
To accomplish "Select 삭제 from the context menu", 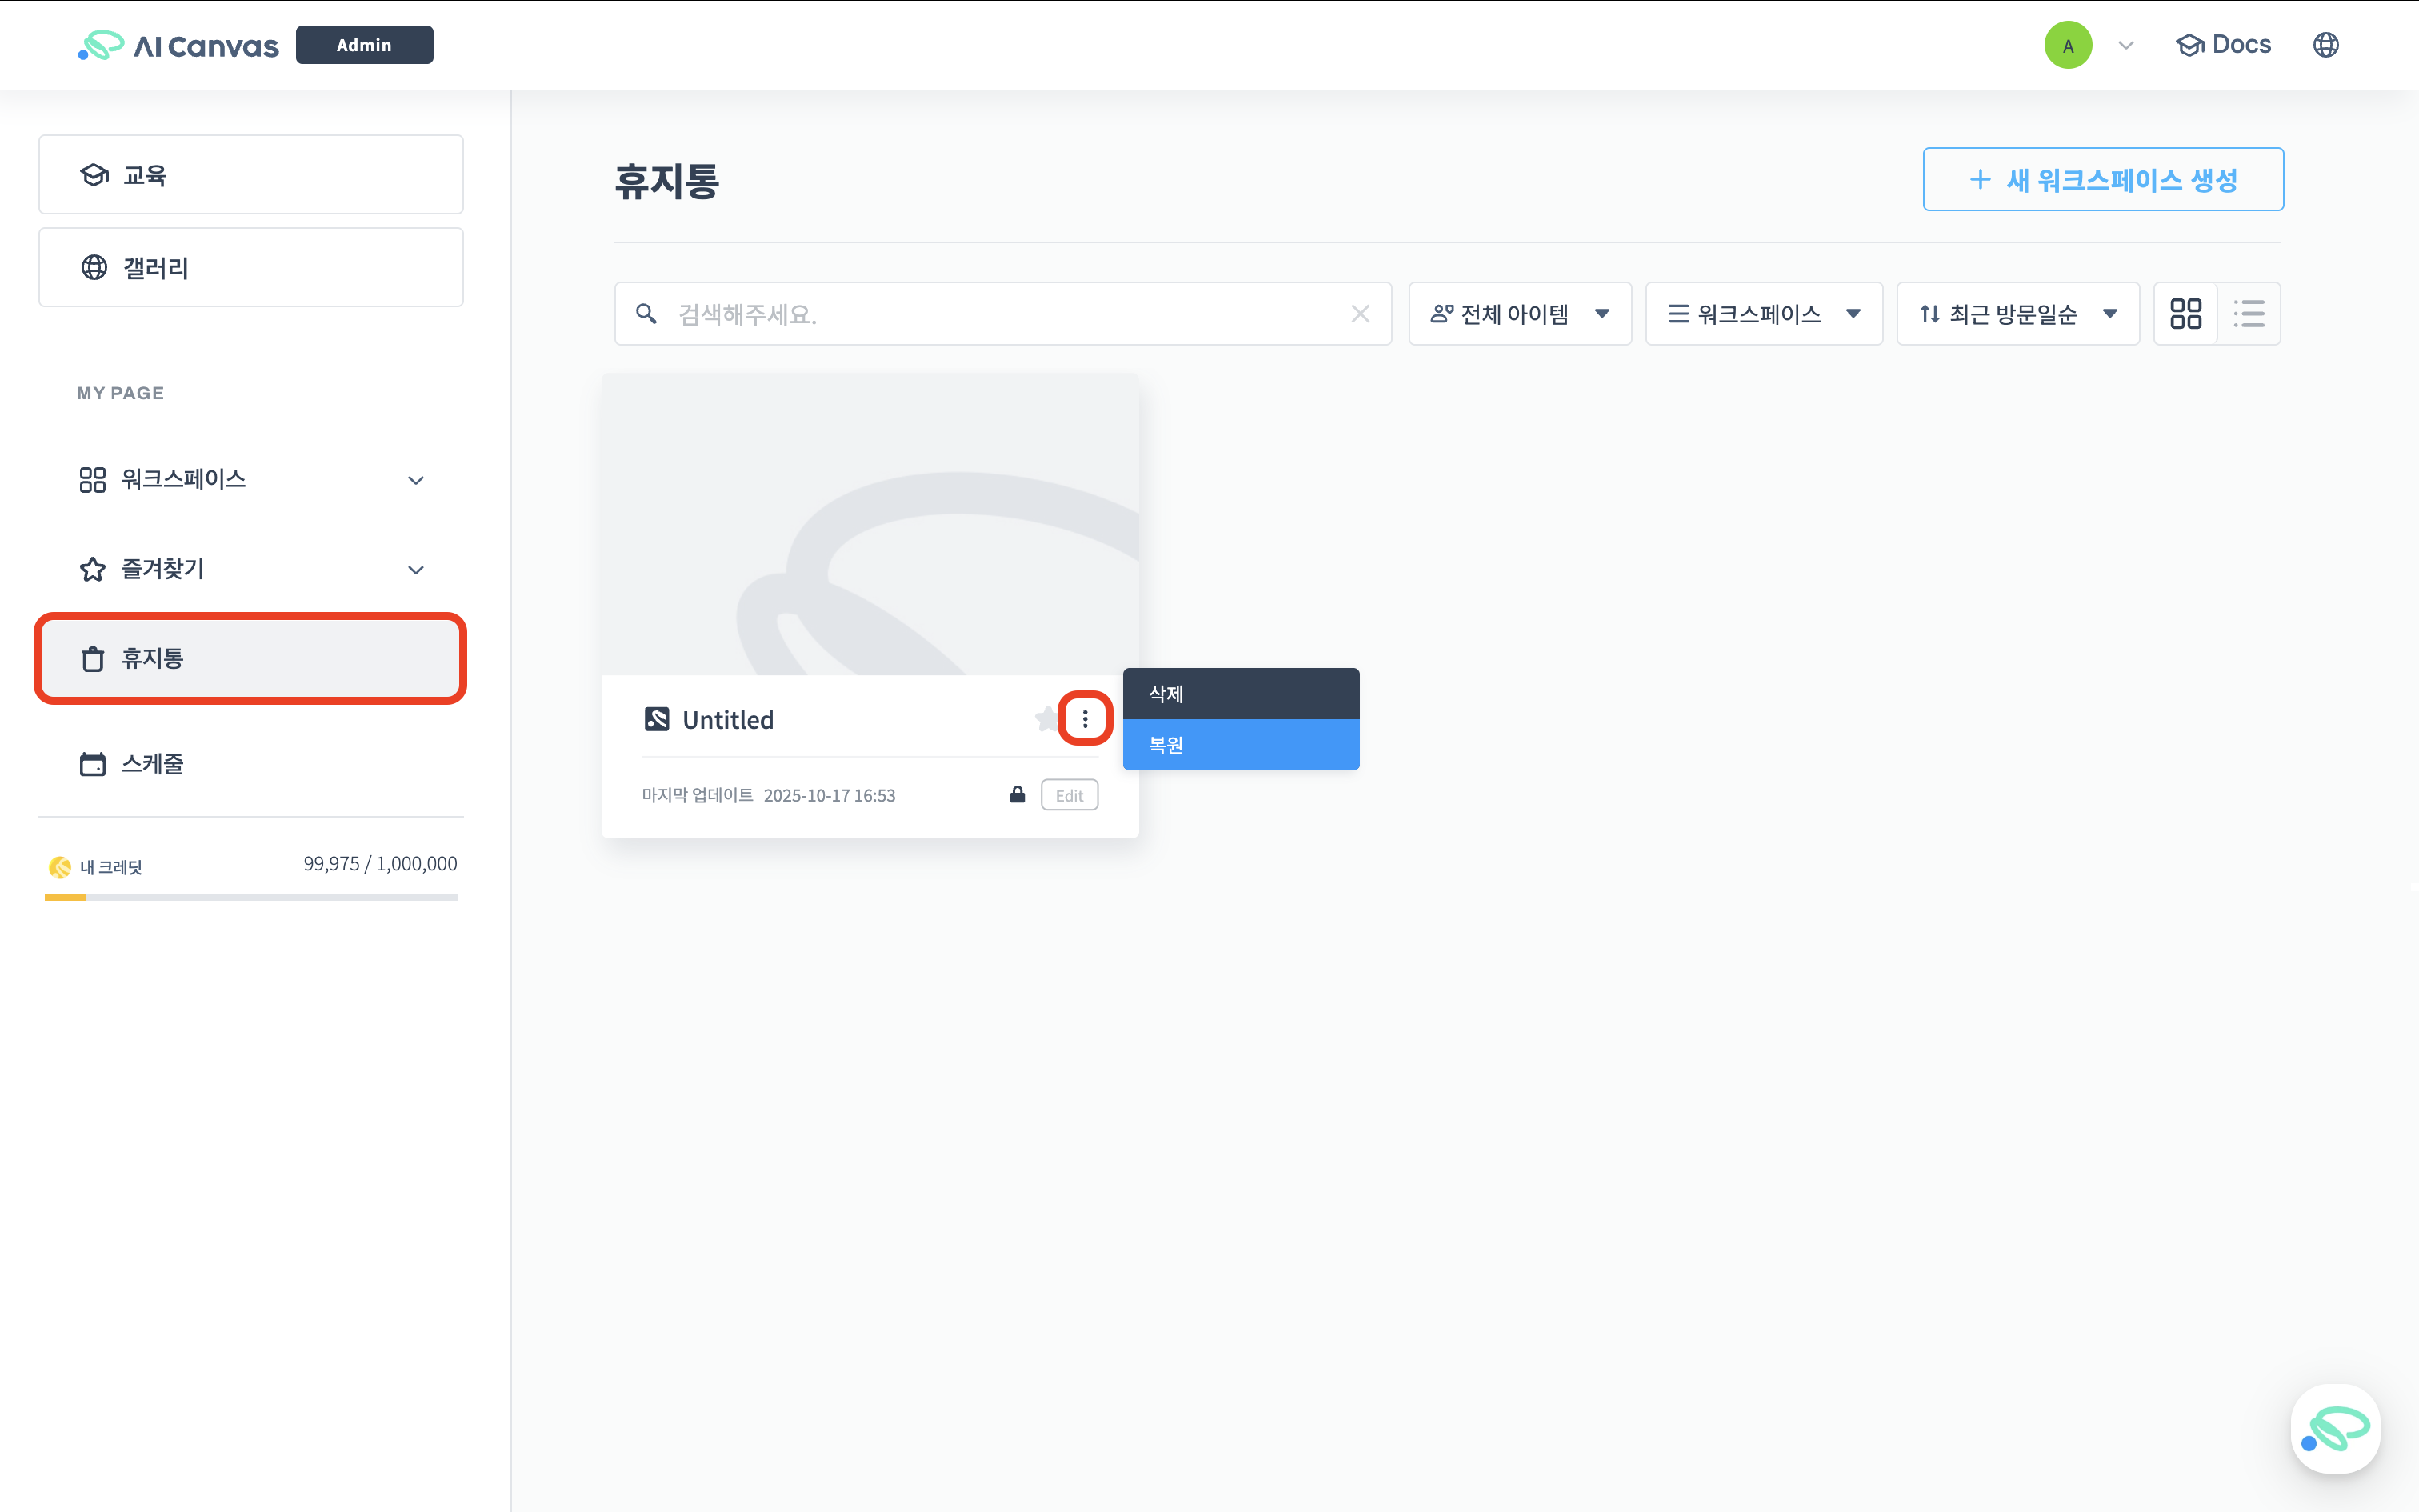I will click(x=1241, y=693).
